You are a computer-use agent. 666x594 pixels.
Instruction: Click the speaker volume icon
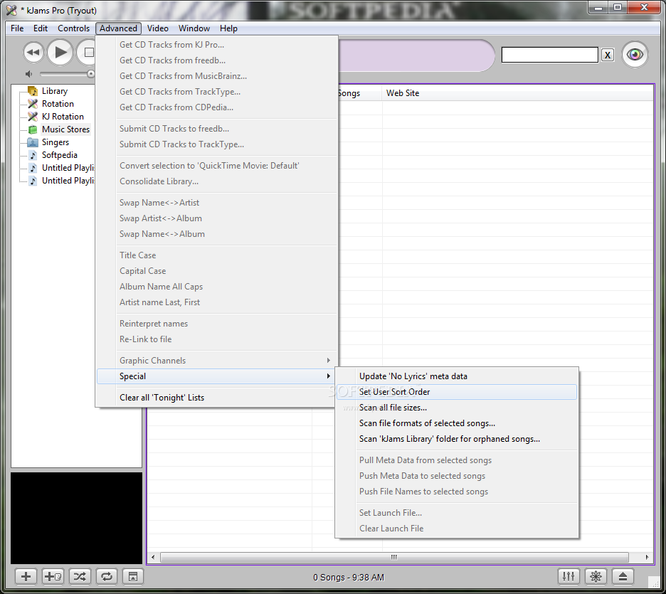tap(29, 74)
